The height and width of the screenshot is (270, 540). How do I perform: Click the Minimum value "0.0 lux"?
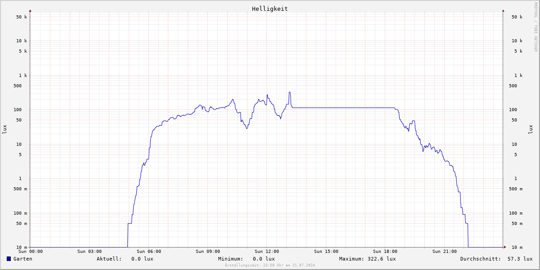[264, 259]
